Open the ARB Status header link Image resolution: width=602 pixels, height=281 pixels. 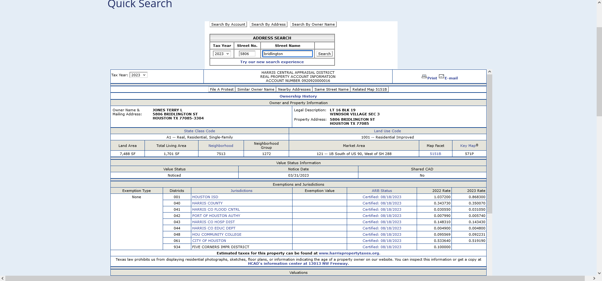click(382, 191)
